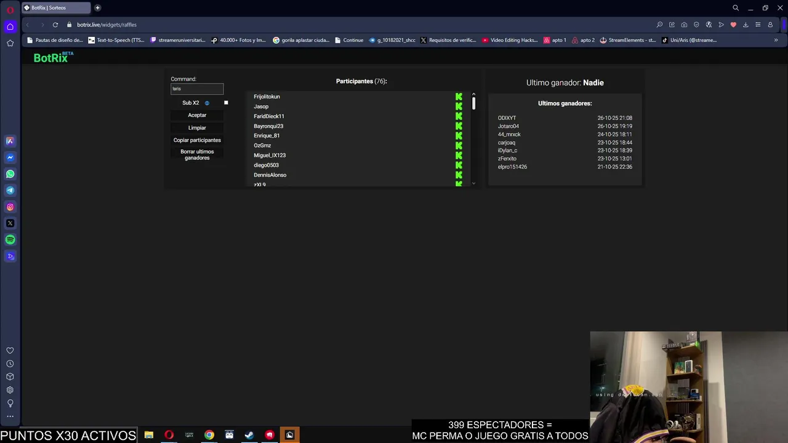Screen dimensions: 788x443
Task: Click the Limpiar button
Action: pos(197,127)
